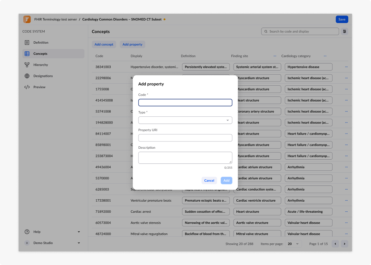This screenshot has height=265, width=371.
Task: Open row actions for code 49436004
Action: 346,167
